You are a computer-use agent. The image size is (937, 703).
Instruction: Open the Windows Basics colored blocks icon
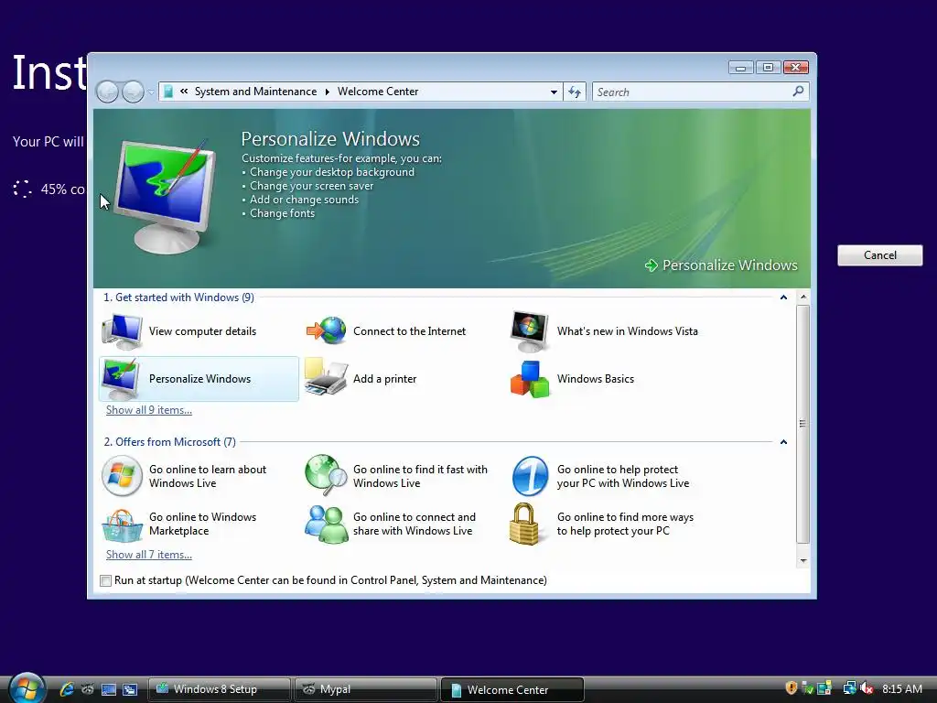[x=530, y=379]
